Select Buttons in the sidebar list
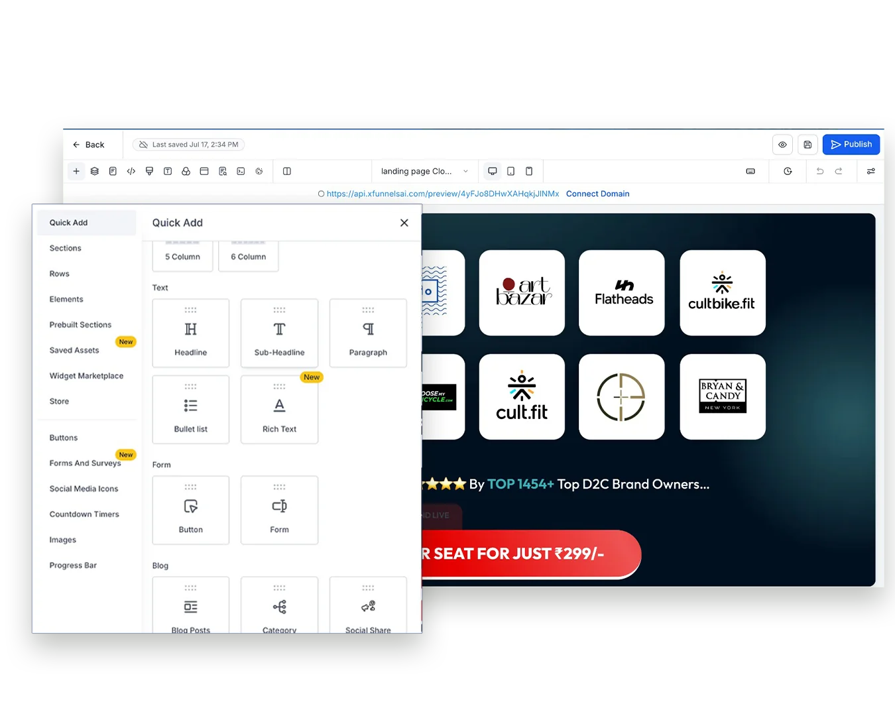The image size is (895, 716). coord(64,438)
